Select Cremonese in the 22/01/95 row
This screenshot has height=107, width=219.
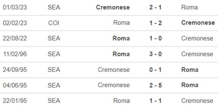pyautogui.click(x=197, y=101)
